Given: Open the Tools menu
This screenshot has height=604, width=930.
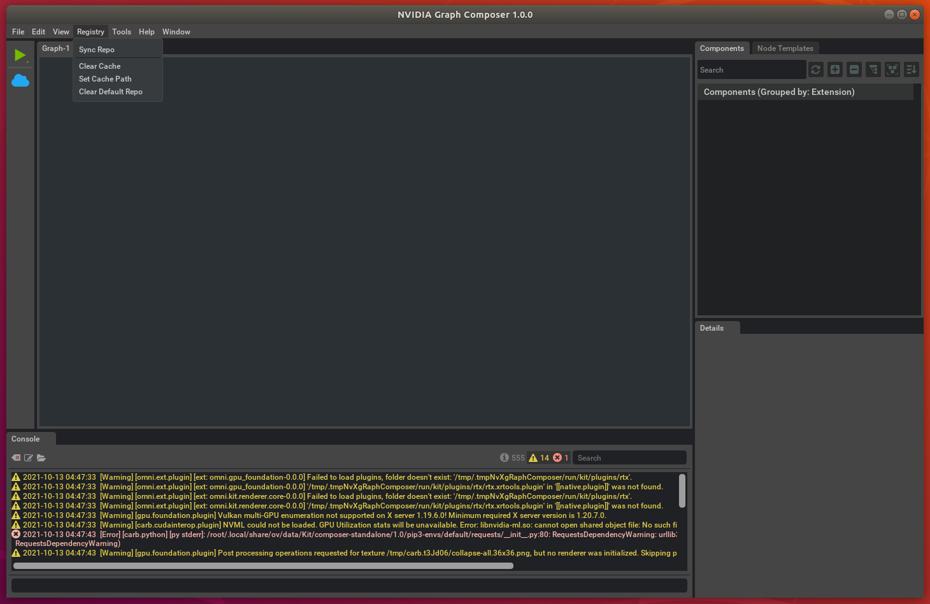Looking at the screenshot, I should tap(122, 32).
